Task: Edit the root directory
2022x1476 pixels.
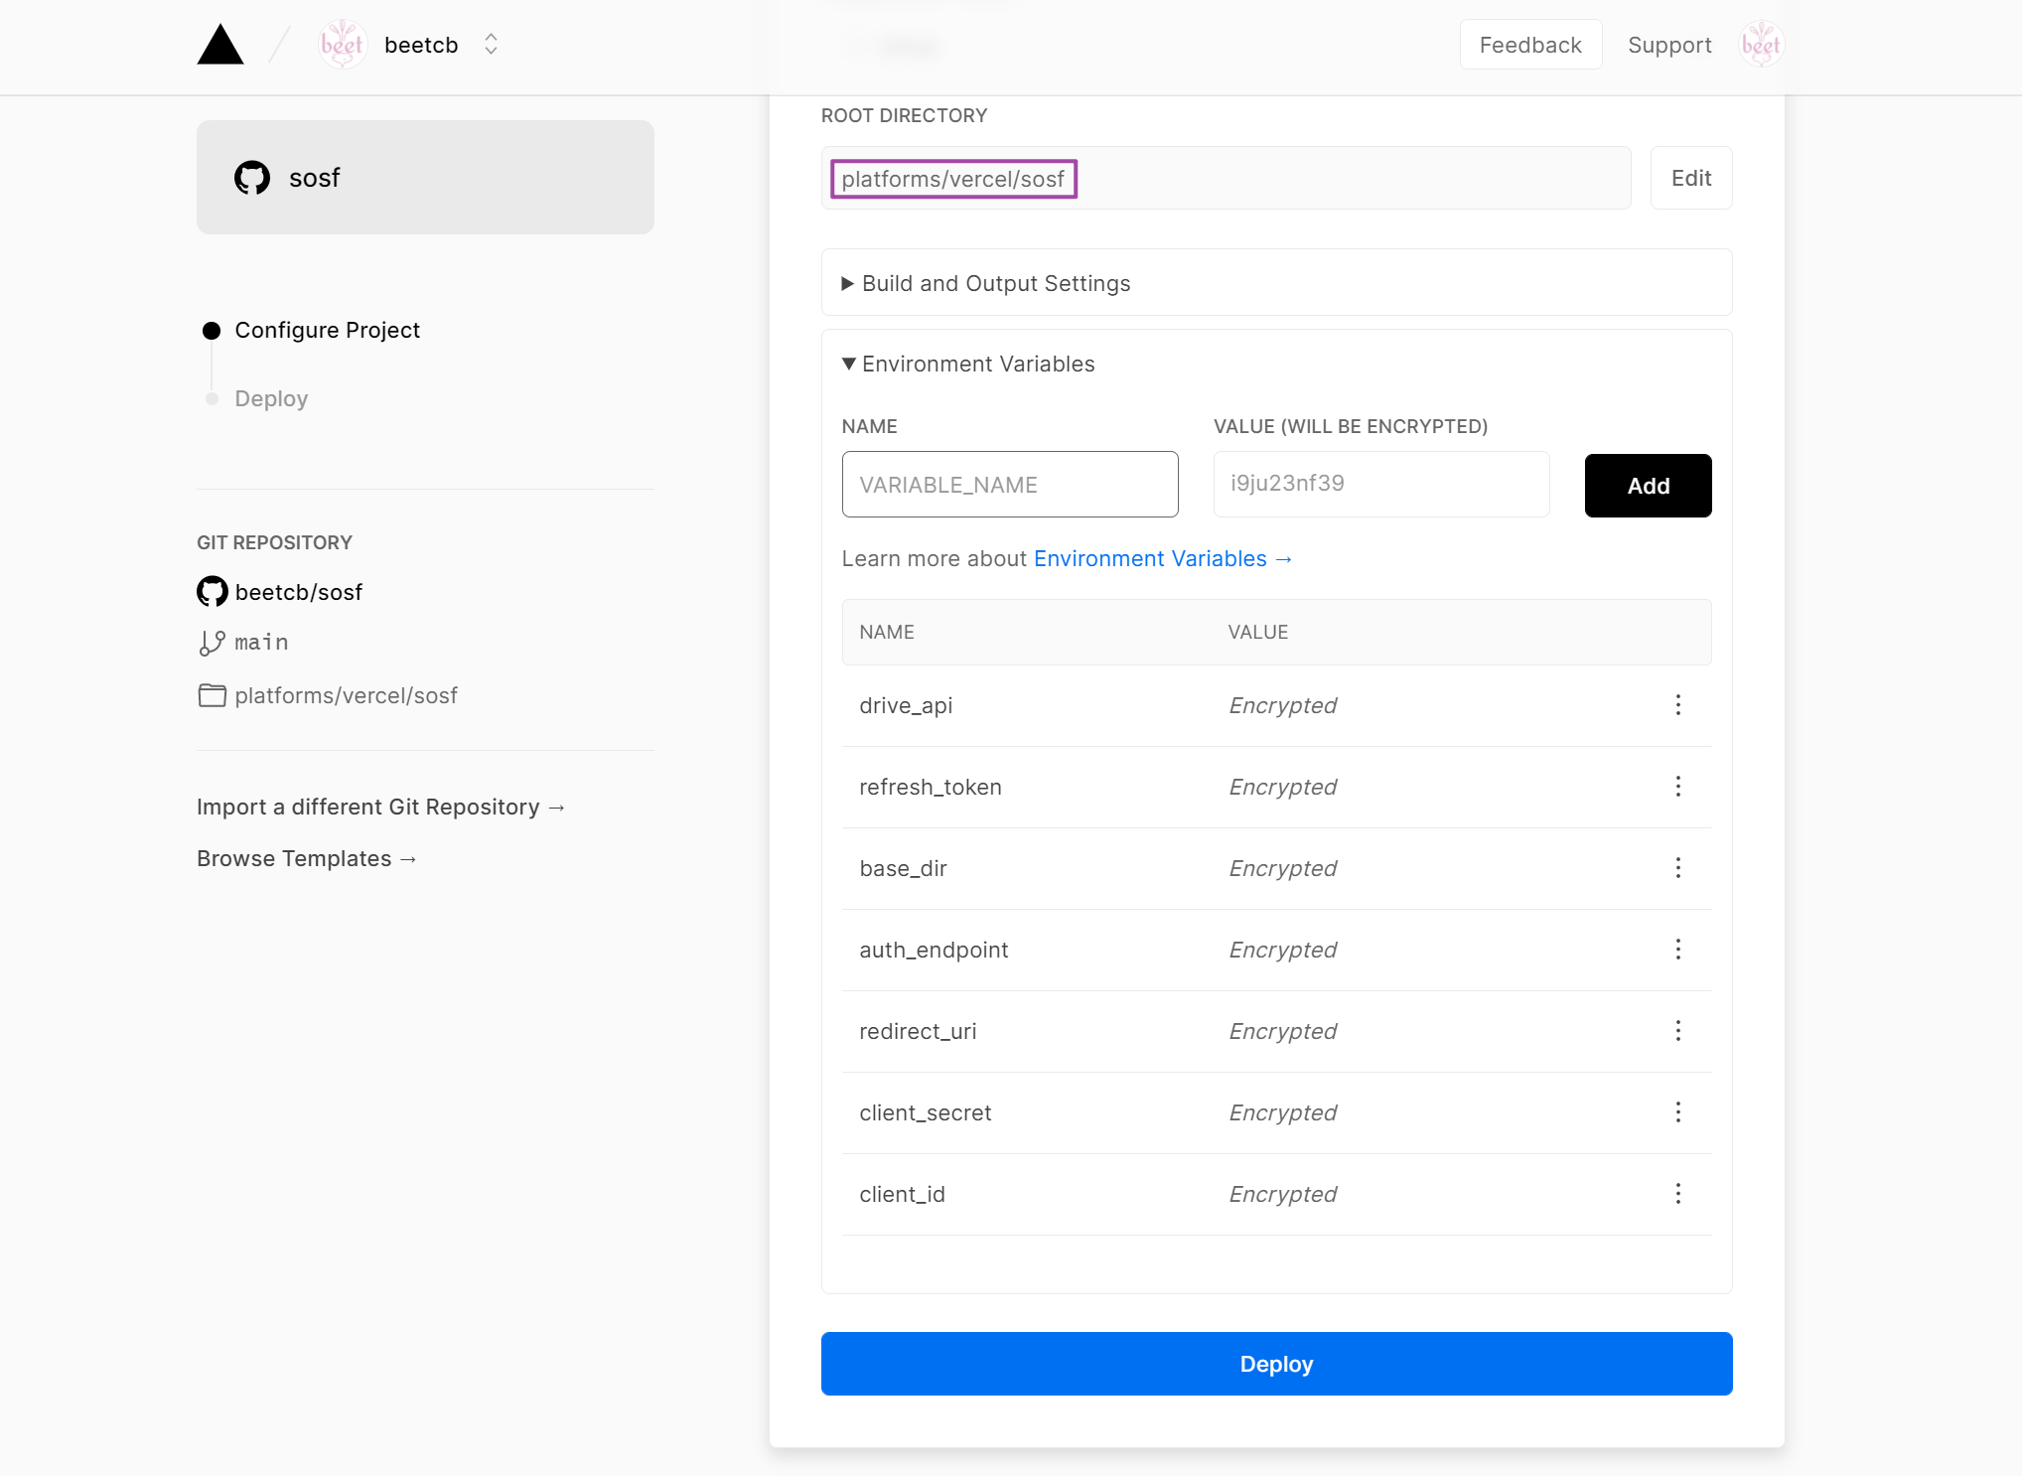Action: click(x=1690, y=178)
